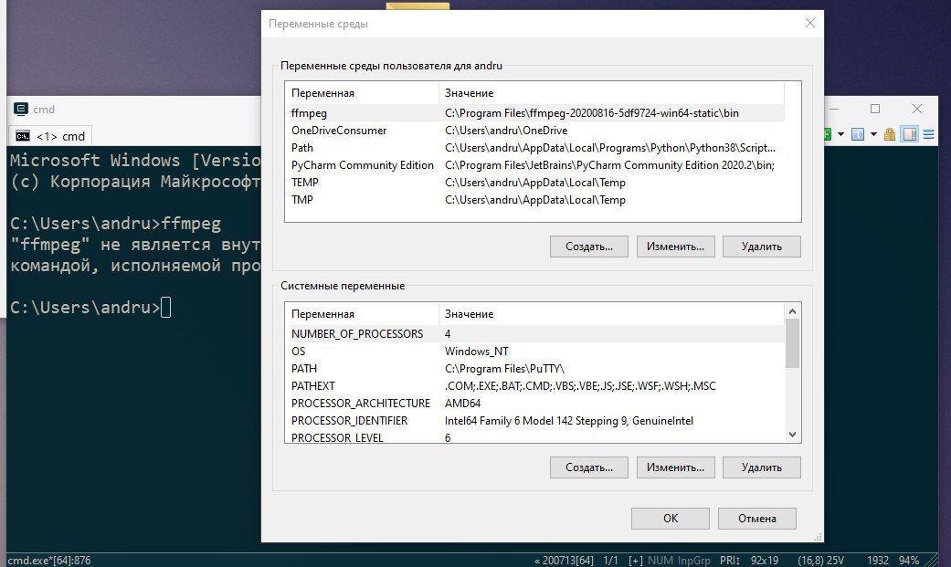This screenshot has height=567, width=951.
Task: Click the C:\Users\andru> prompt cursor in cmd
Action: [165, 308]
